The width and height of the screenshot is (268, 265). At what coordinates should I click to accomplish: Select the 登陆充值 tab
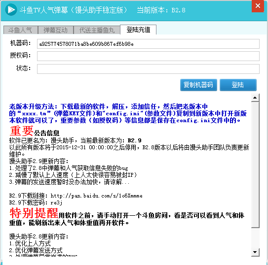138,30
